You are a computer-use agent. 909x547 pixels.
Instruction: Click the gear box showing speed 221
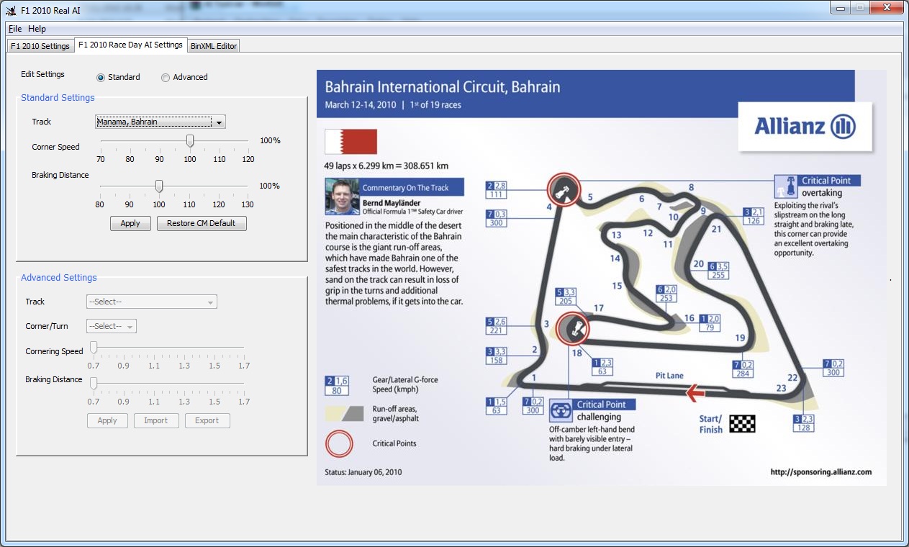[497, 326]
